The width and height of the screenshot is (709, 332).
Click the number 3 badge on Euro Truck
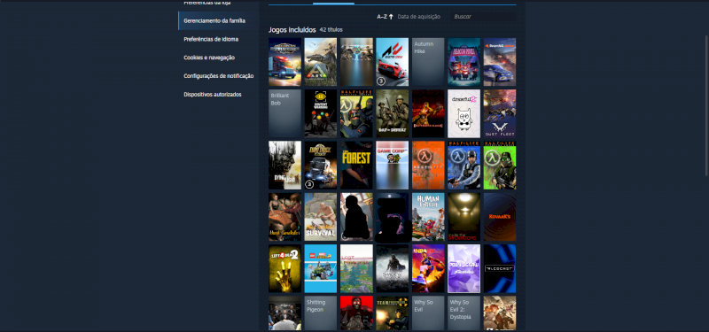tap(309, 184)
